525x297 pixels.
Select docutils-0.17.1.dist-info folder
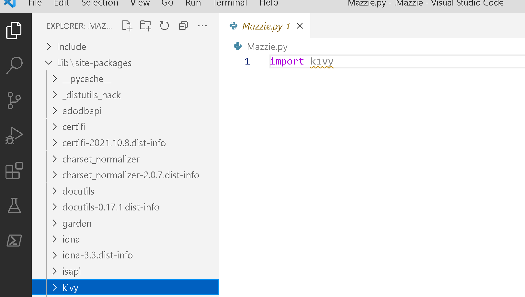coord(111,207)
